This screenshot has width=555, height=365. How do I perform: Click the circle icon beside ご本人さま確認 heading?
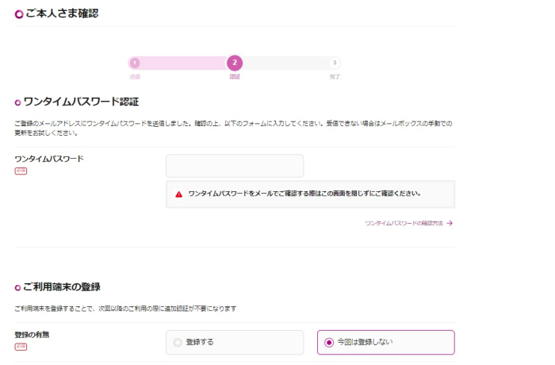coord(19,13)
